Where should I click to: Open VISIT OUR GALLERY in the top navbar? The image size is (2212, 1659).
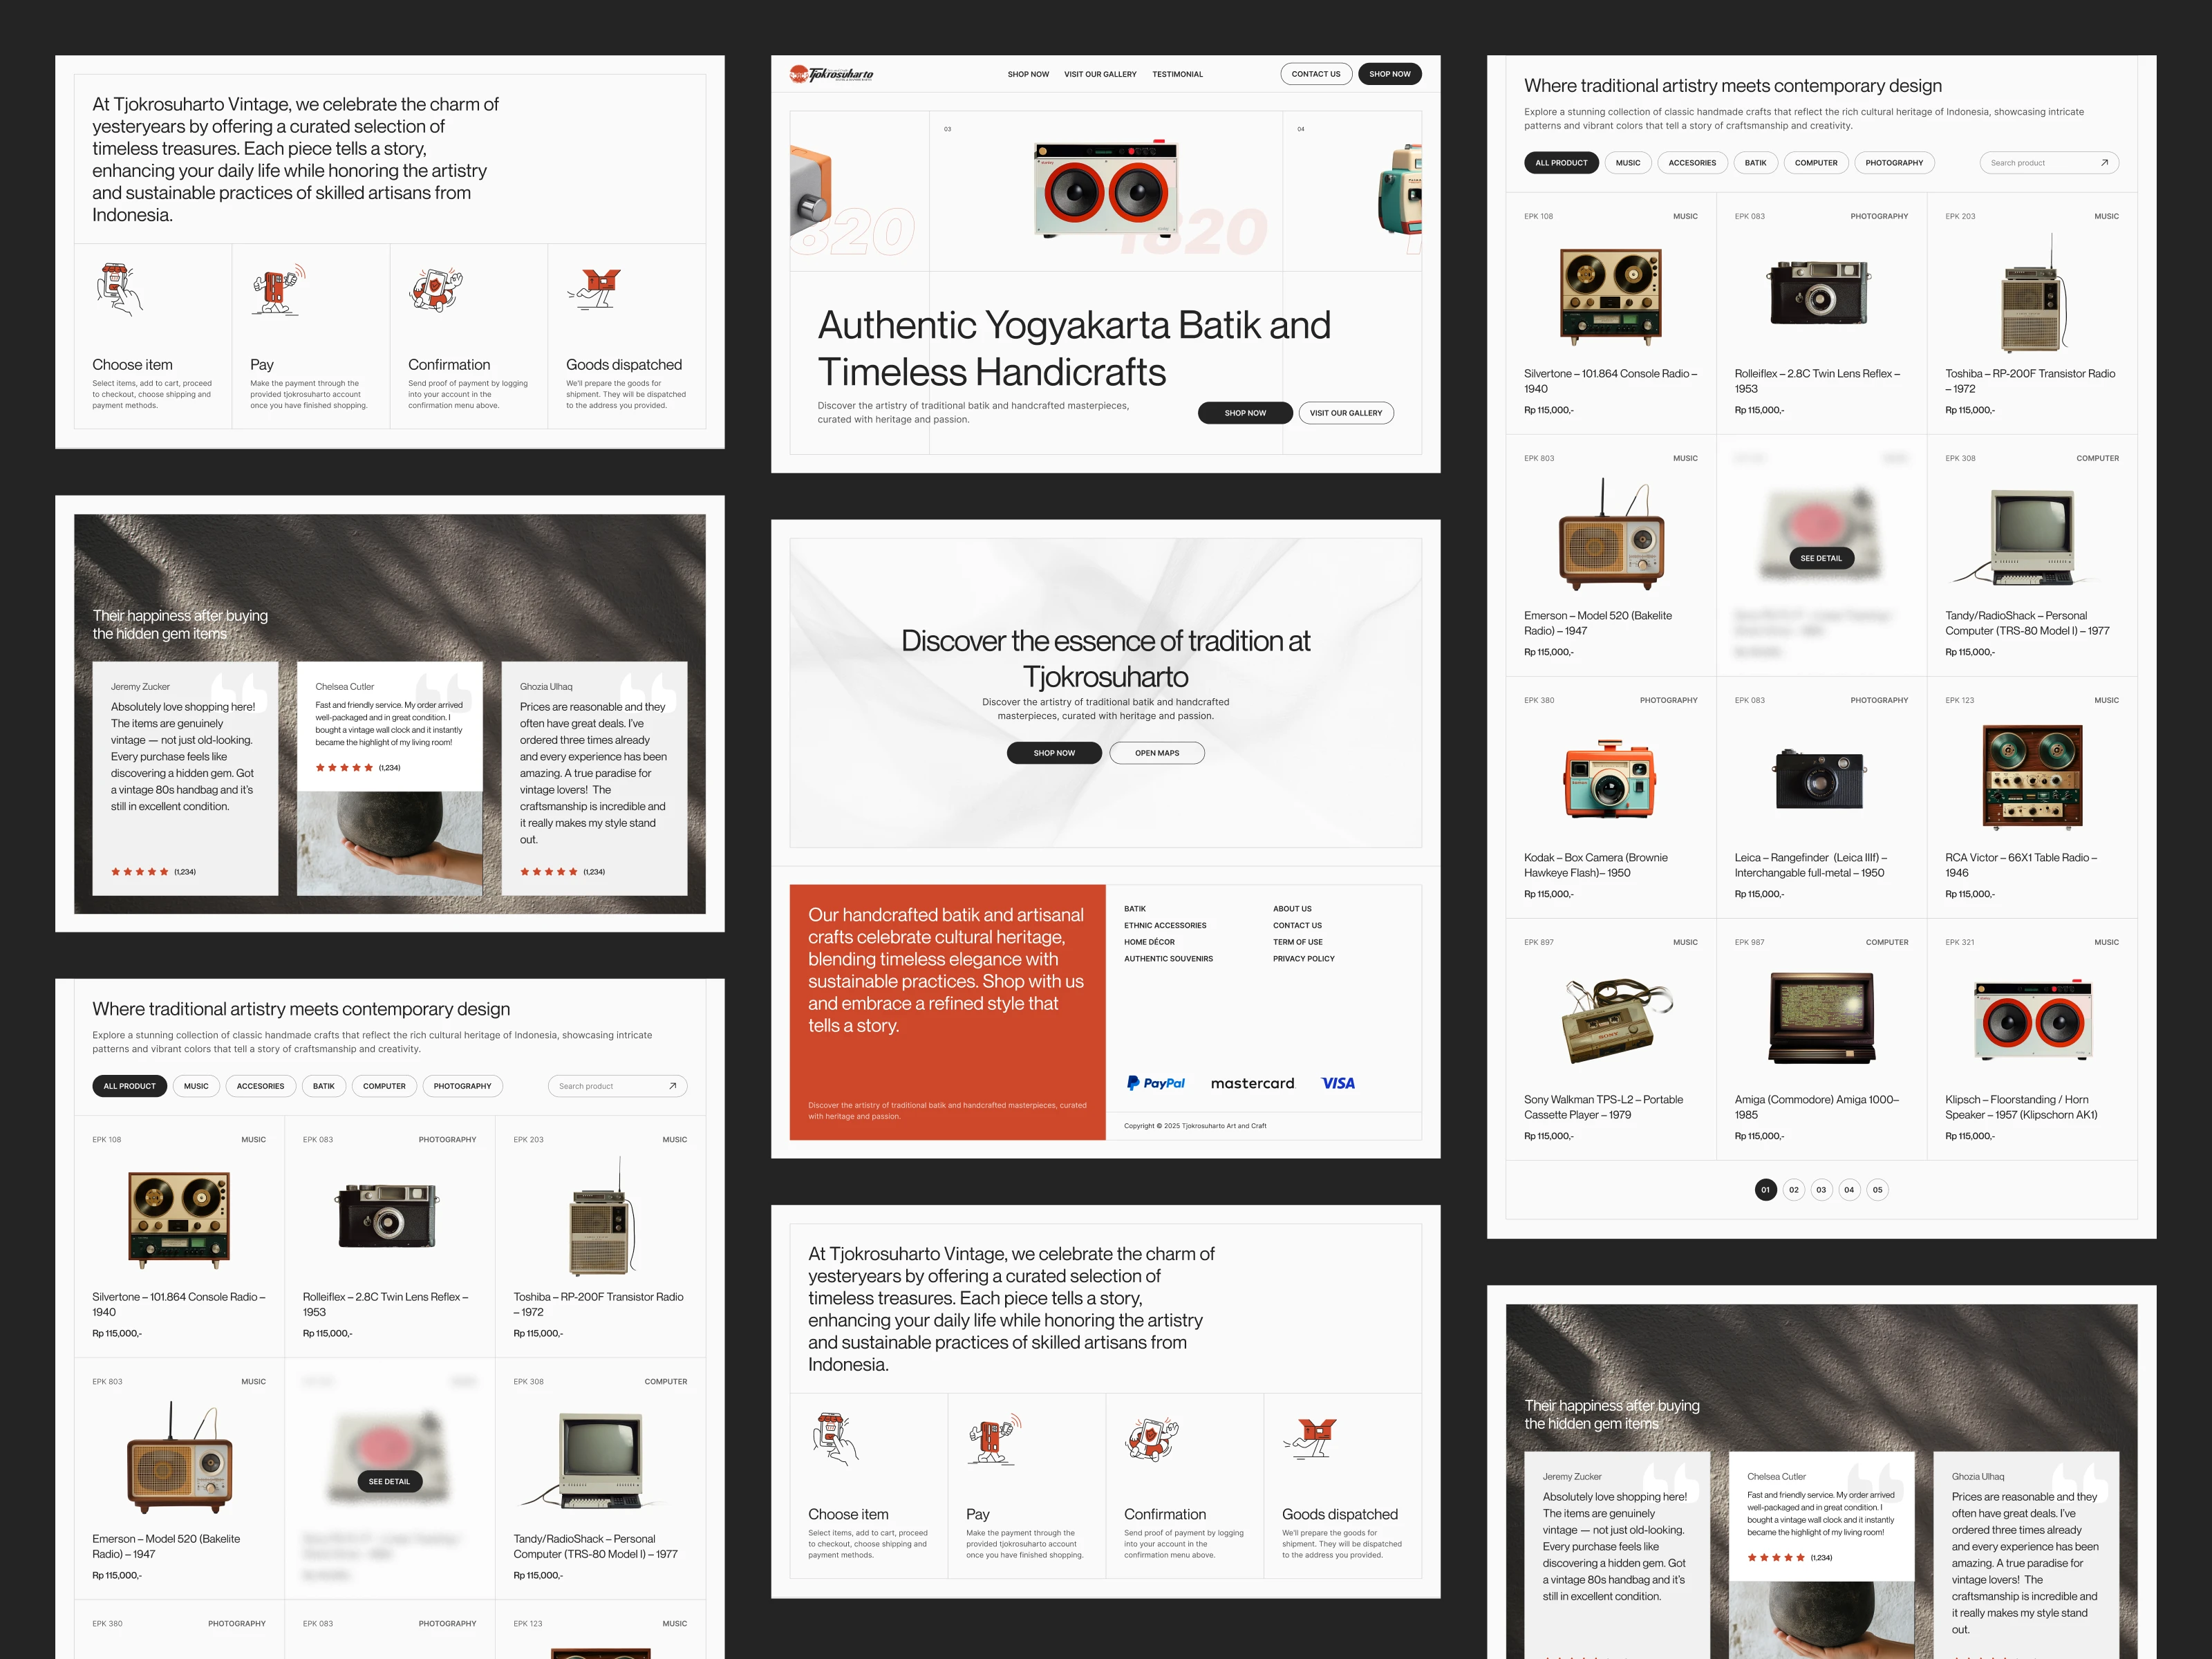[x=1100, y=74]
